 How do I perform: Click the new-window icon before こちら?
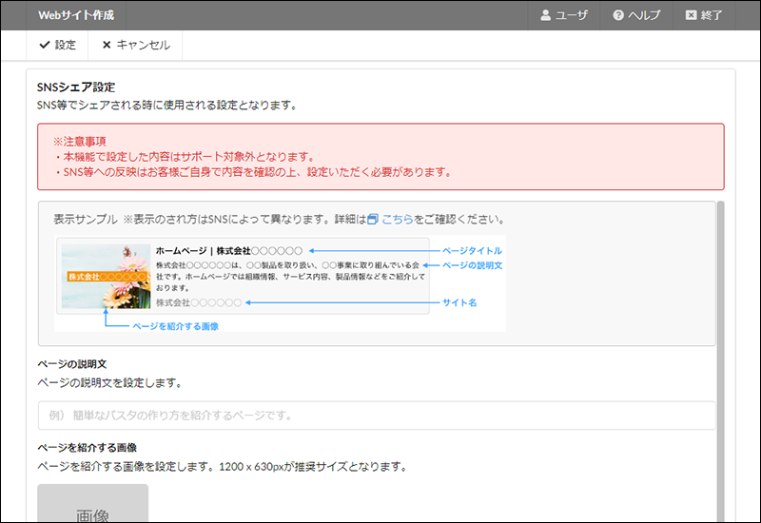click(x=373, y=219)
